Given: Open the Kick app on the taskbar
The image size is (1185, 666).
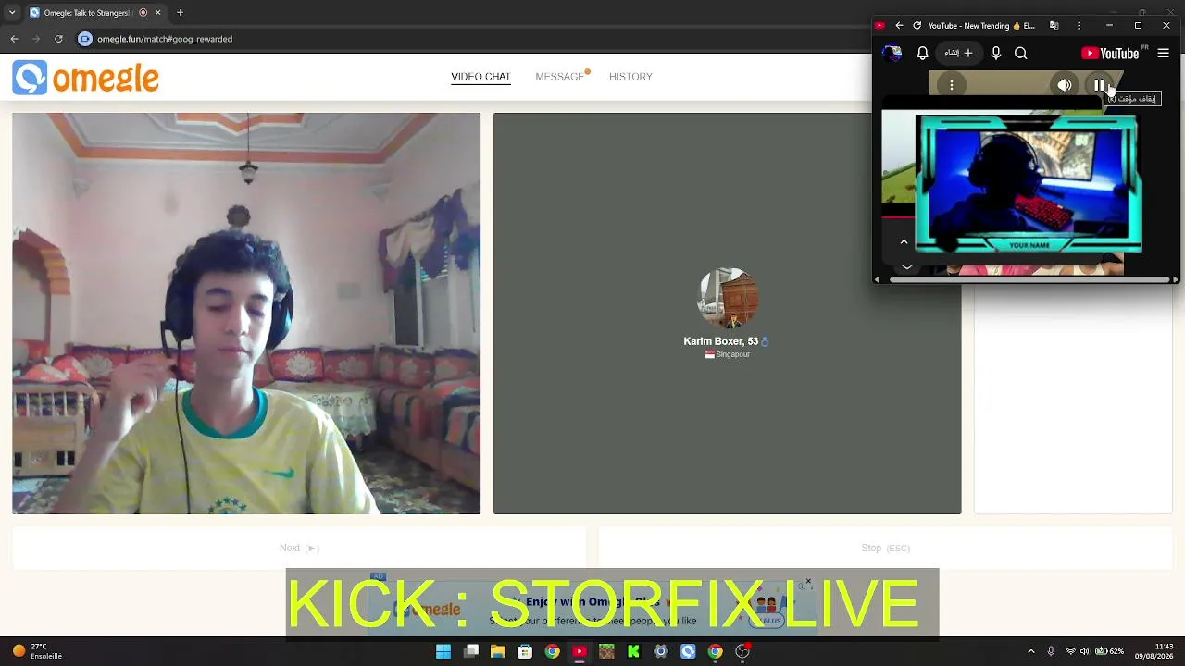Looking at the screenshot, I should (633, 652).
